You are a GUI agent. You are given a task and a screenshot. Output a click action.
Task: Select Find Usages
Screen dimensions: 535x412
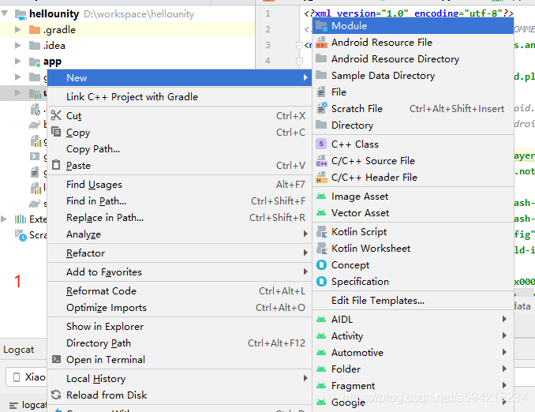(179, 185)
